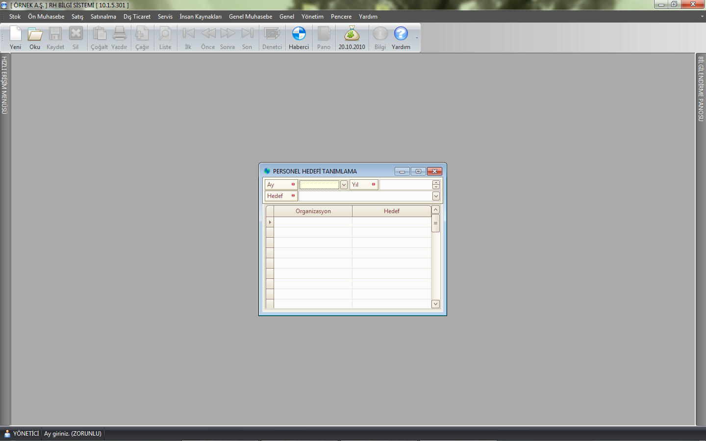Open Yardım help icon in toolbar
Screen dimensions: 706x441
coord(401,34)
